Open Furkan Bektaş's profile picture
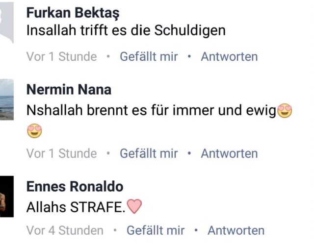This screenshot has width=314, height=247. click(x=6, y=22)
